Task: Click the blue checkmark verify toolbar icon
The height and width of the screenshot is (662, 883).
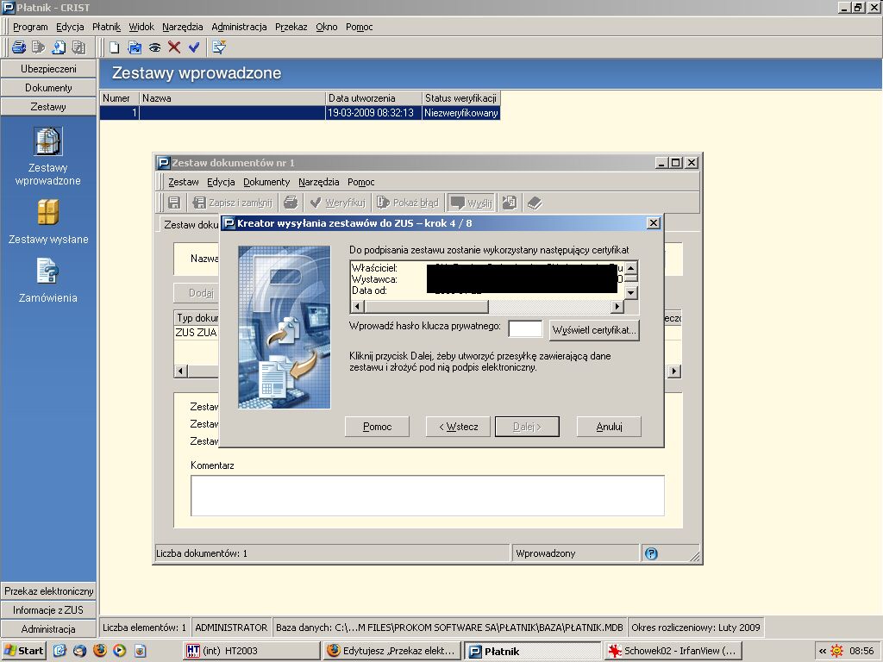Action: click(x=194, y=47)
